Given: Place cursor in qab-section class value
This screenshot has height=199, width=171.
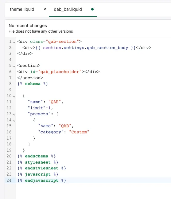Looking at the screenshot, I should (x=62, y=42).
